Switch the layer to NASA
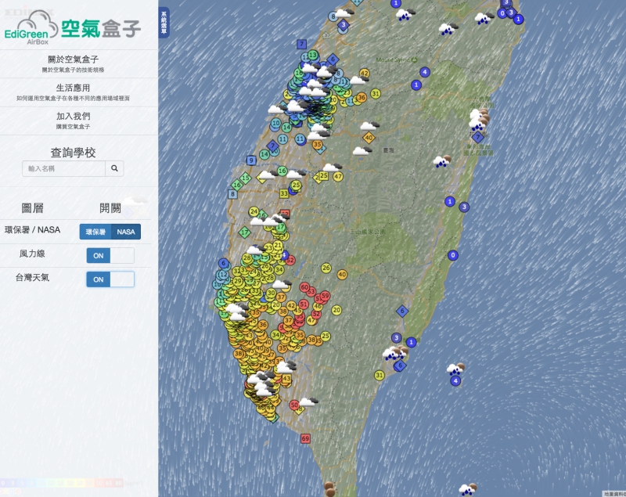Image resolution: width=626 pixels, height=497 pixels. click(x=126, y=232)
